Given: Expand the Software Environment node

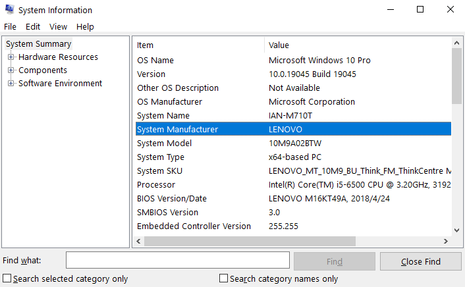Looking at the screenshot, I should pos(11,84).
